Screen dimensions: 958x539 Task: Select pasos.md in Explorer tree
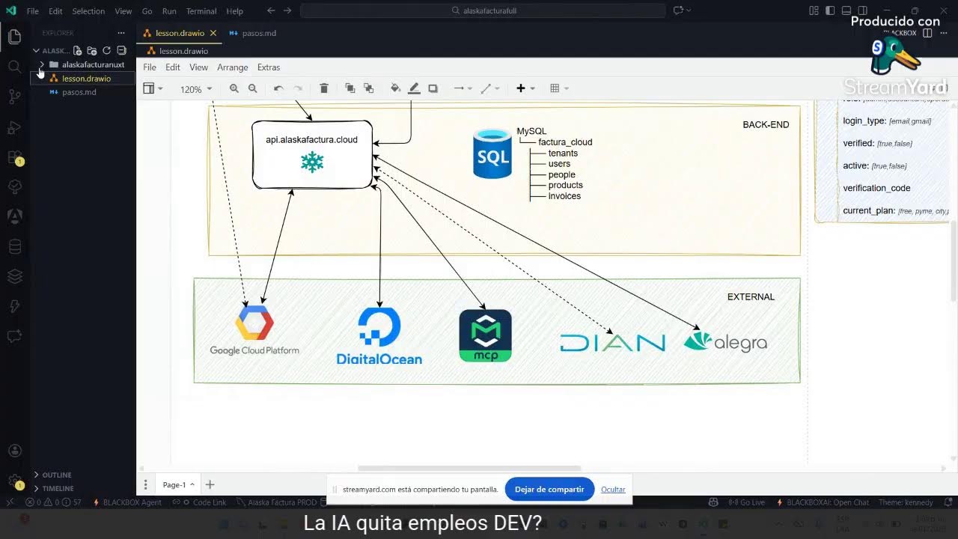pos(79,92)
